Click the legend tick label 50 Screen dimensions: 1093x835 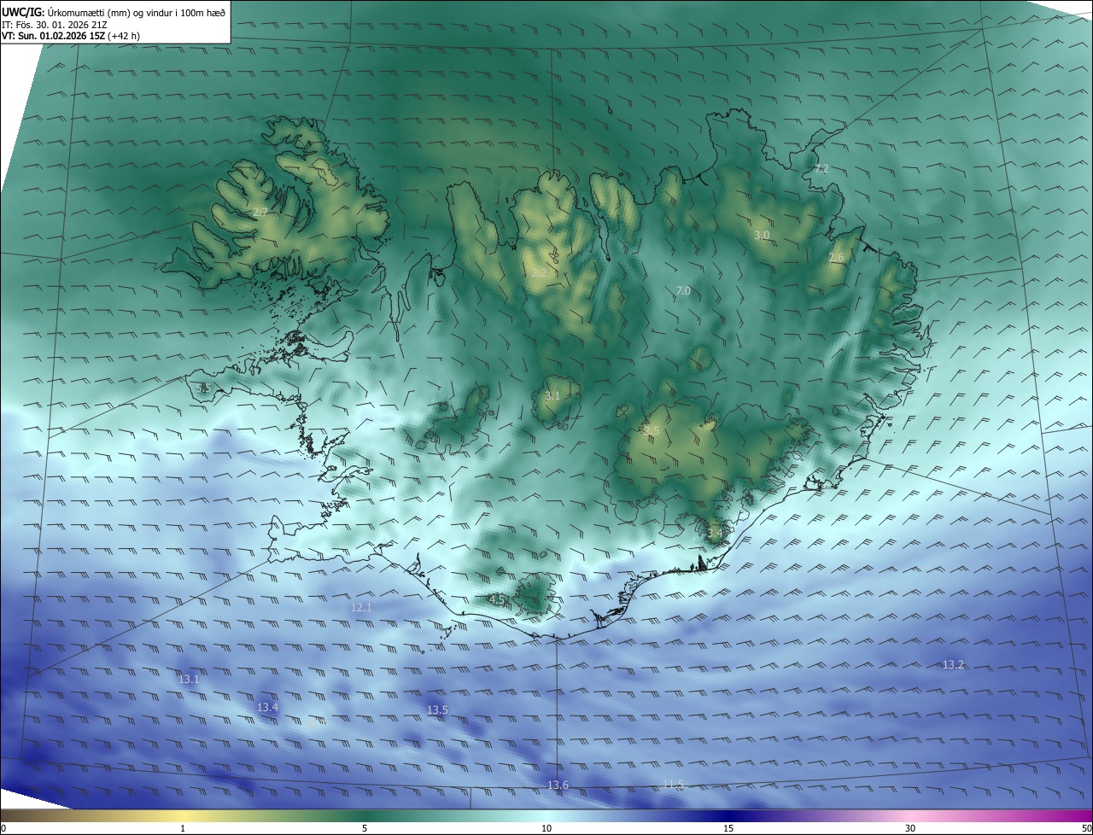coord(1086,828)
